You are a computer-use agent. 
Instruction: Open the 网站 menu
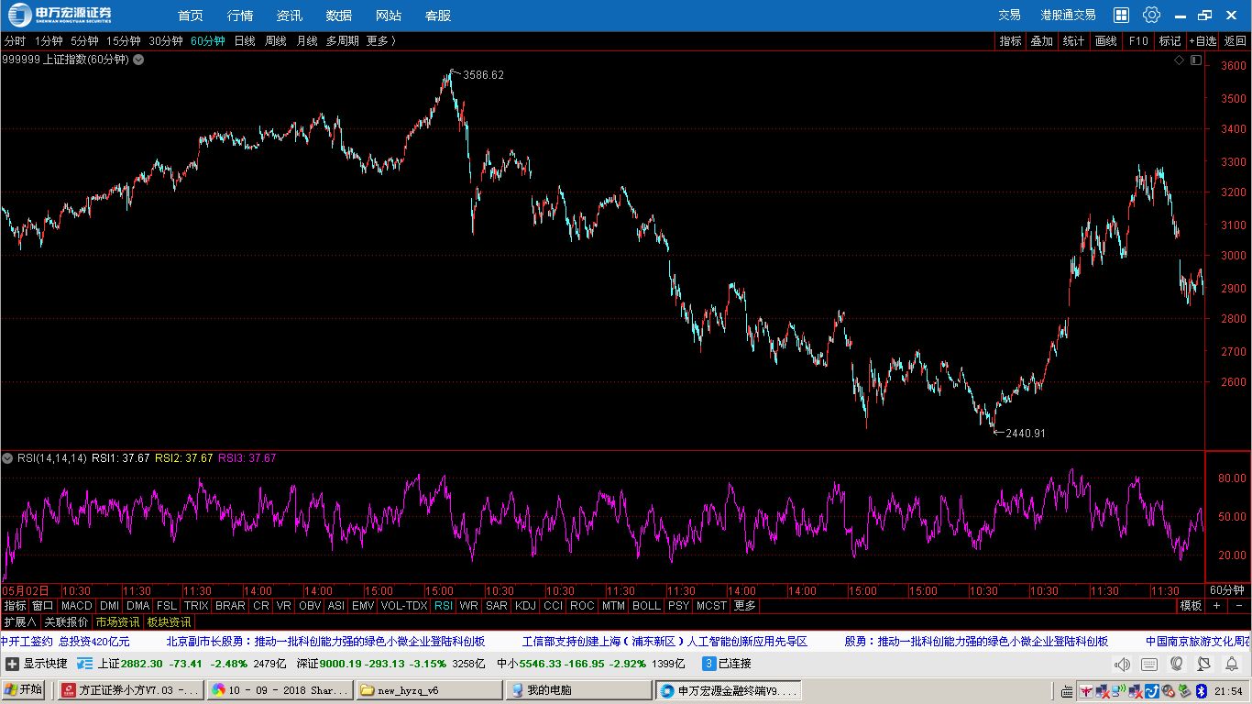tap(389, 16)
